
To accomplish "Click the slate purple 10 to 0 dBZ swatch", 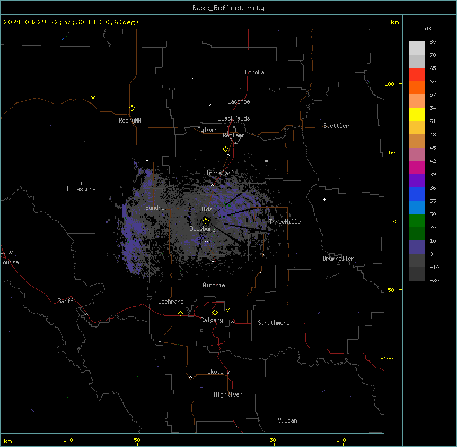I will tap(417, 247).
